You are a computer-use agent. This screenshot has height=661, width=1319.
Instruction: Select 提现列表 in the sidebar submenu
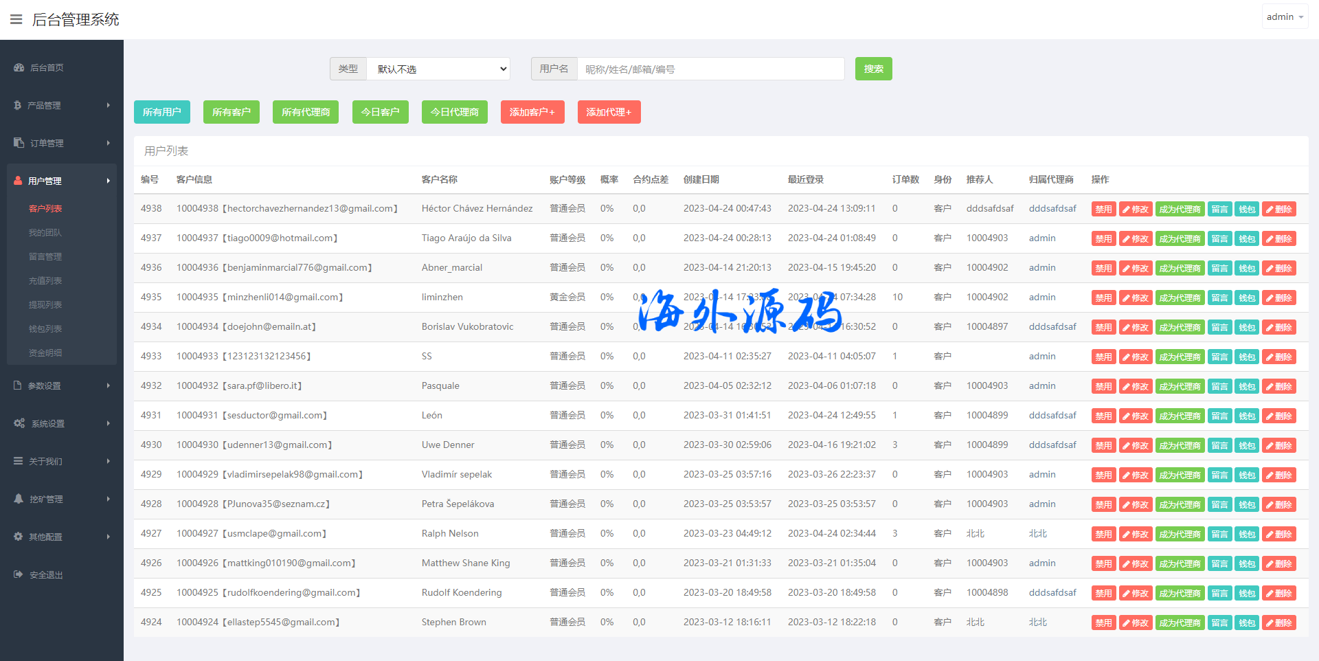(x=45, y=304)
